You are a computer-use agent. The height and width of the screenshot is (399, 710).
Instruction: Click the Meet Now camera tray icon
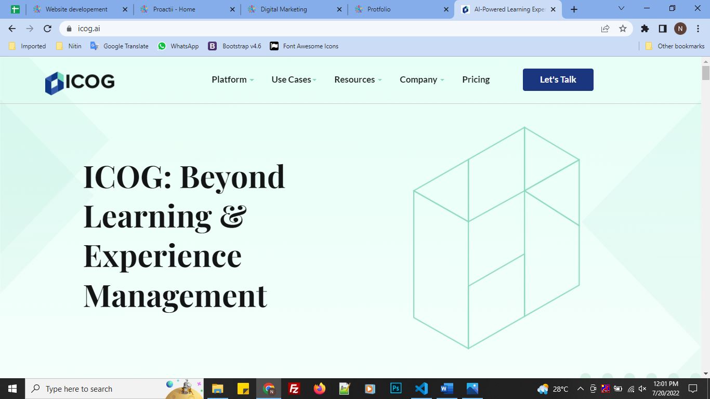tap(593, 389)
